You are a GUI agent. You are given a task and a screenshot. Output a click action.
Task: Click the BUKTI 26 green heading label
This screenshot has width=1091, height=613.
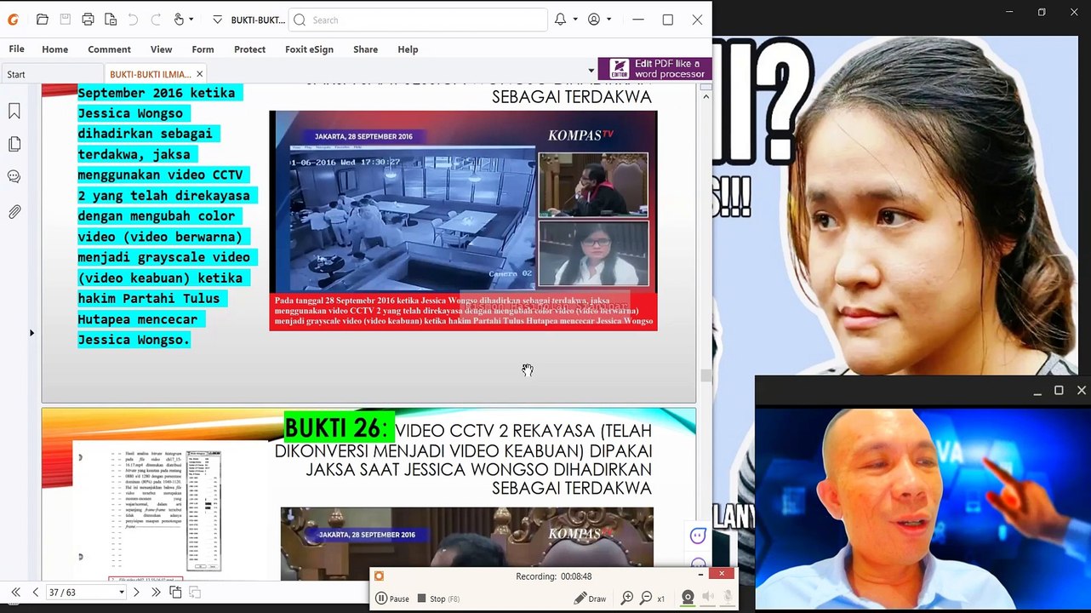[x=339, y=427]
